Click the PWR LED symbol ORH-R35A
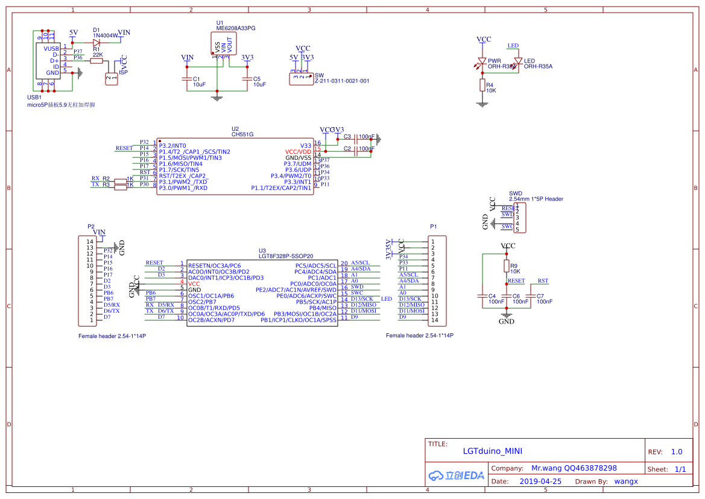The image size is (705, 499). pyautogui.click(x=482, y=60)
